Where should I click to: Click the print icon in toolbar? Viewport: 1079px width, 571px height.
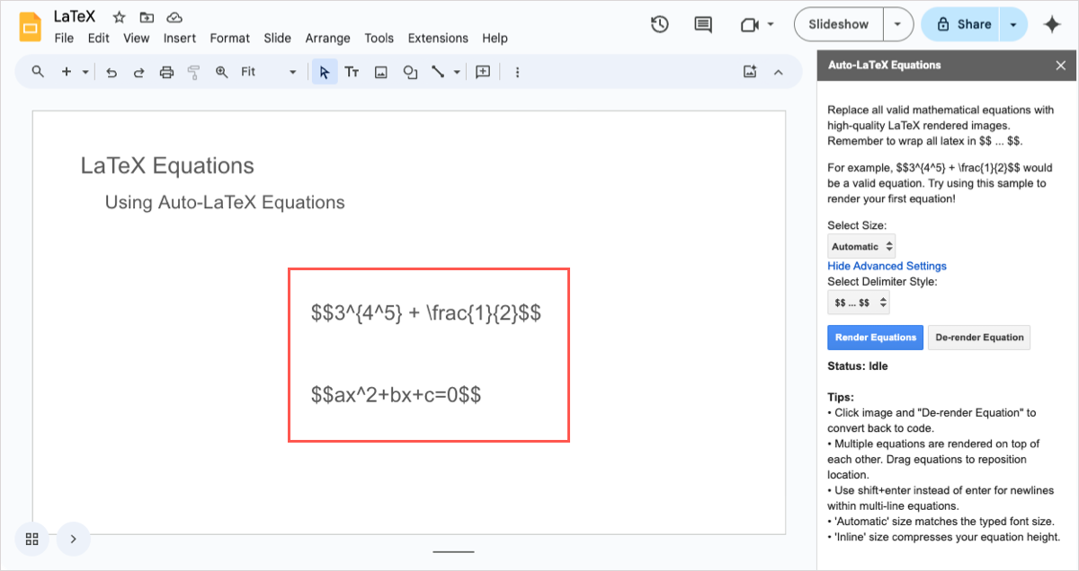166,73
